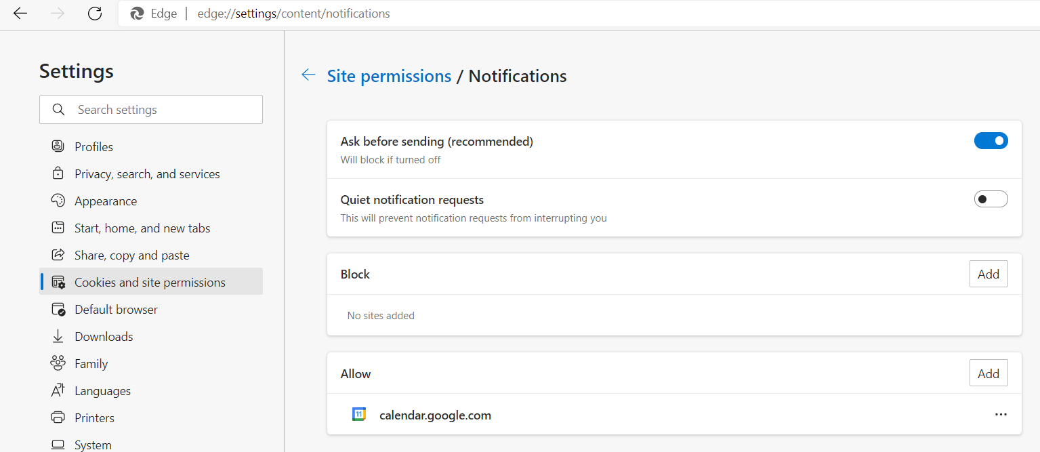Click the Downloads arrow icon
Viewport: 1040px width, 452px height.
58,336
